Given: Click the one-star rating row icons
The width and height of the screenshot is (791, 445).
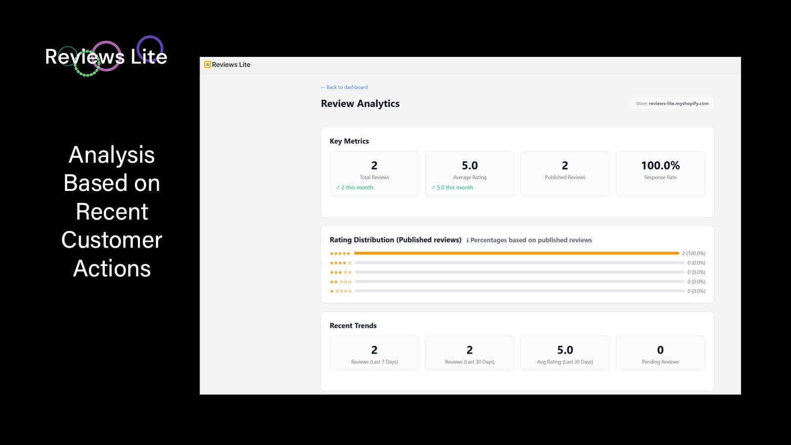Looking at the screenshot, I should pyautogui.click(x=340, y=291).
